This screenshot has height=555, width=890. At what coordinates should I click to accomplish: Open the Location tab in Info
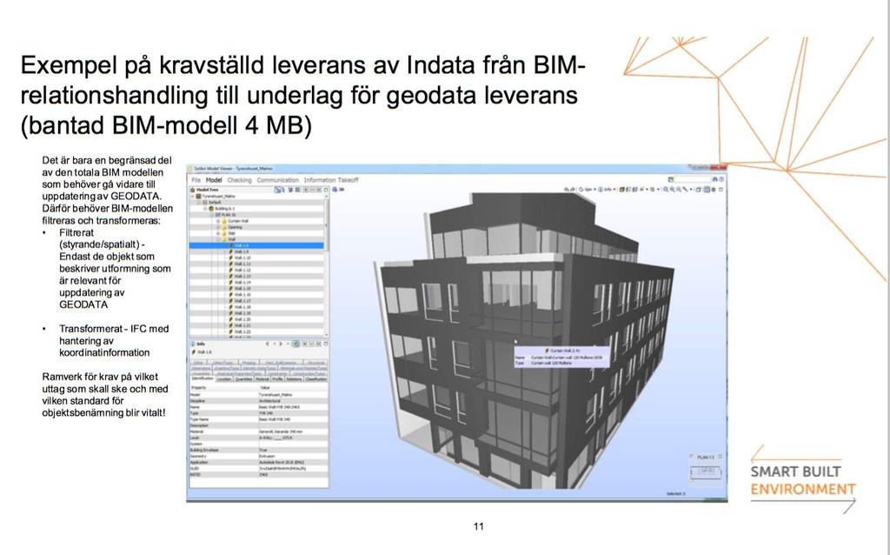coord(224,379)
